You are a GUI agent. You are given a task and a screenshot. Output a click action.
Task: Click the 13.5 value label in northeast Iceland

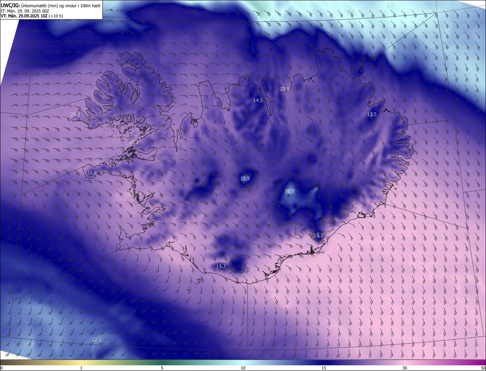point(372,115)
